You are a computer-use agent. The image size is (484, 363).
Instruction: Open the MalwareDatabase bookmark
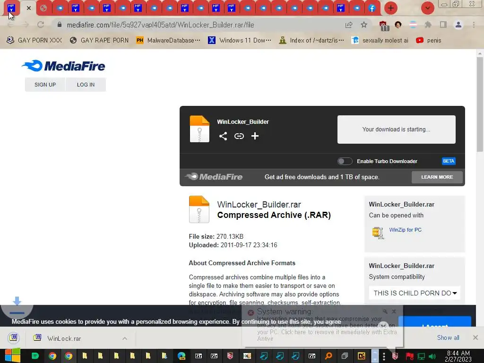[169, 41]
